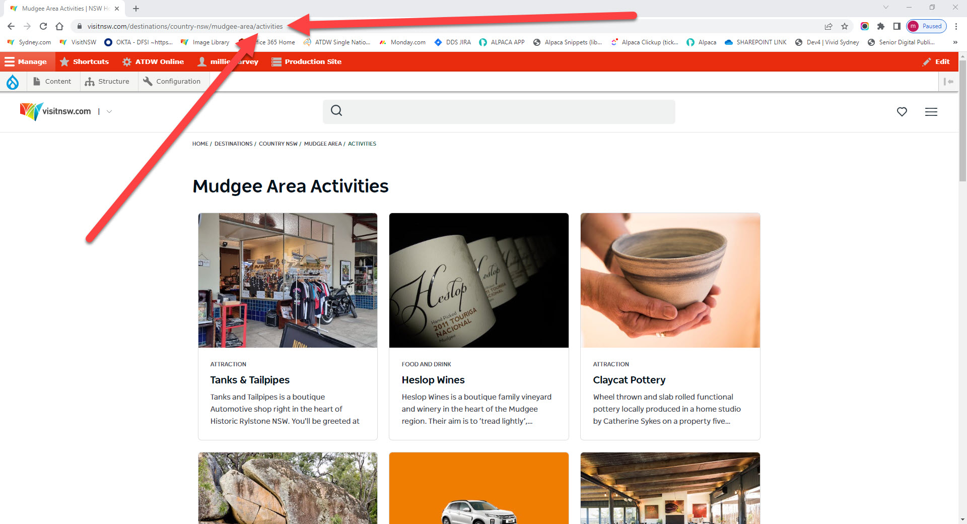Open Tanks & Tailpipes shop photo
Screen dimensions: 967x524
[288, 280]
